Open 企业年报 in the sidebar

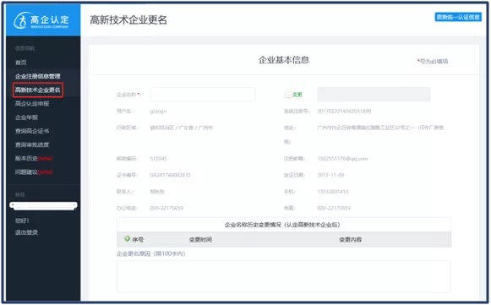pyautogui.click(x=26, y=117)
